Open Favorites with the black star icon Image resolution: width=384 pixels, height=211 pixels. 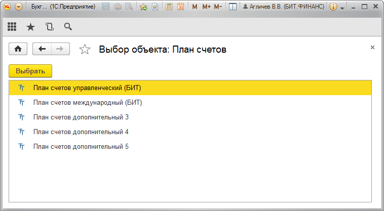[30, 27]
